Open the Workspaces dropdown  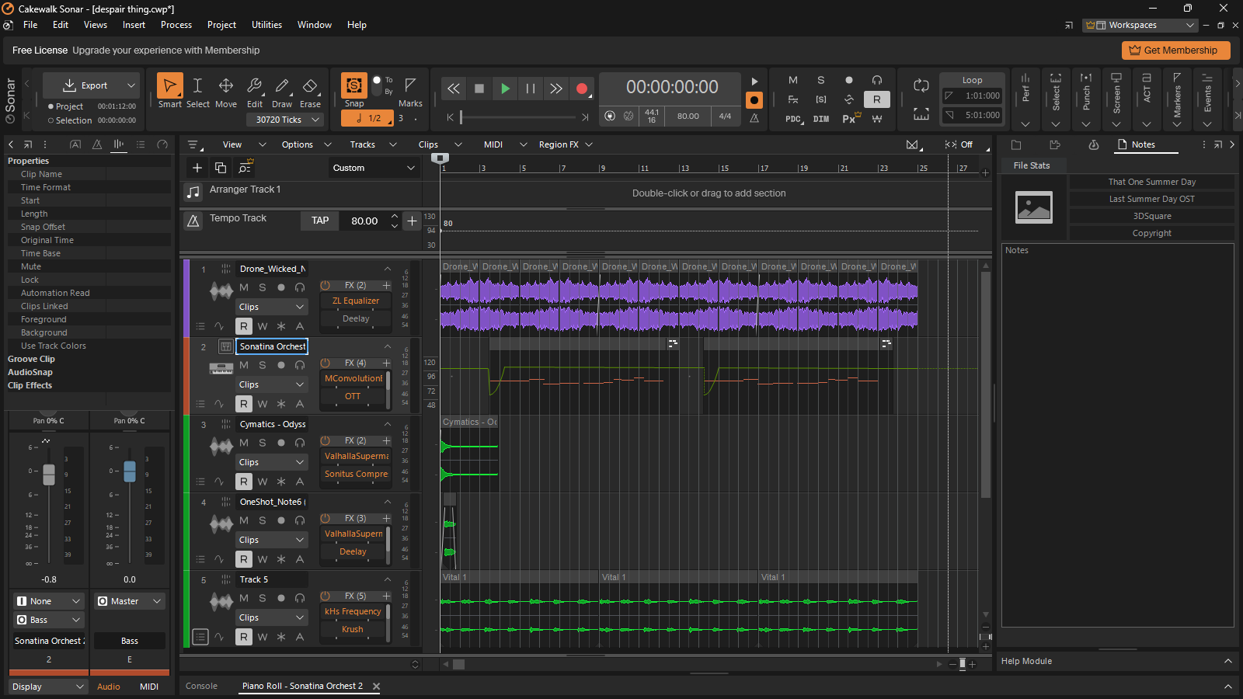(x=1140, y=25)
